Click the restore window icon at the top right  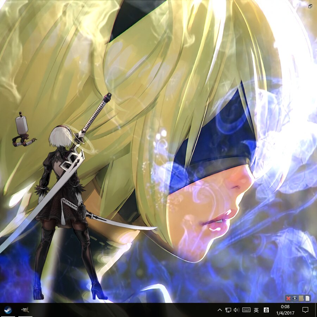pyautogui.click(x=310, y=6)
